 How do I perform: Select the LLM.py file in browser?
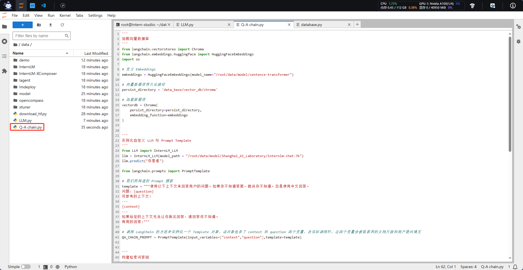pyautogui.click(x=61, y=120)
